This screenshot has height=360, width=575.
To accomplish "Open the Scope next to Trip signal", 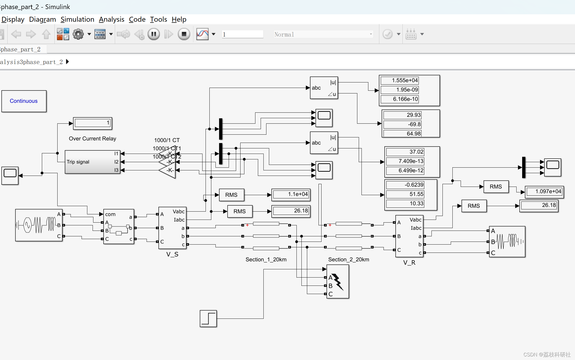I will [x=10, y=176].
